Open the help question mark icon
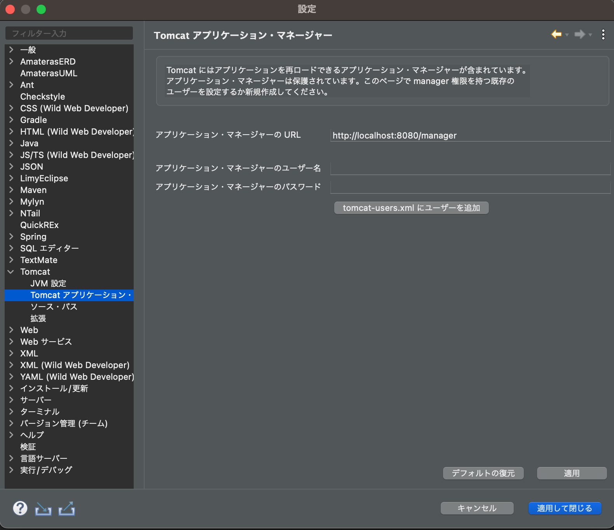 coord(20,508)
